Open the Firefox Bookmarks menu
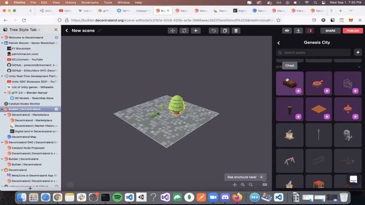 (x=90, y=2)
